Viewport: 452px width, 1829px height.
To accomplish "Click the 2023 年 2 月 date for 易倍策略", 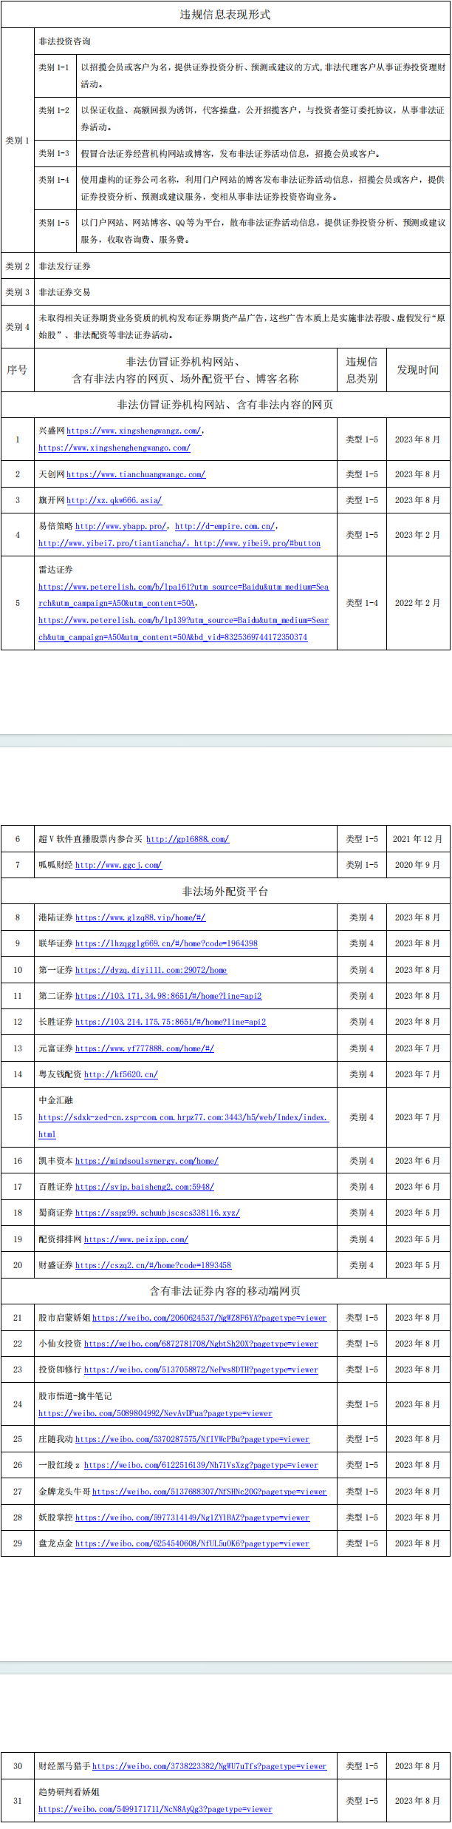I will [418, 535].
